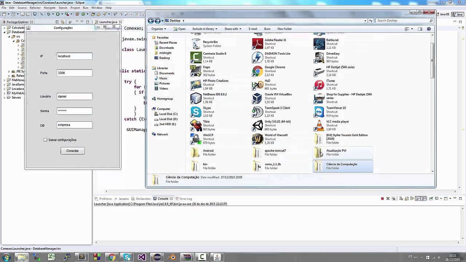Image resolution: width=466 pixels, height=262 pixels.
Task: Open Run button dropdown arrow in Eclipse
Action: coord(62,14)
